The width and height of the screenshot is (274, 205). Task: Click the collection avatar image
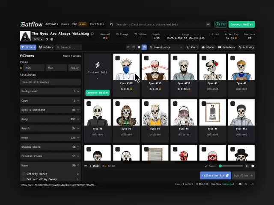click(x=25, y=36)
